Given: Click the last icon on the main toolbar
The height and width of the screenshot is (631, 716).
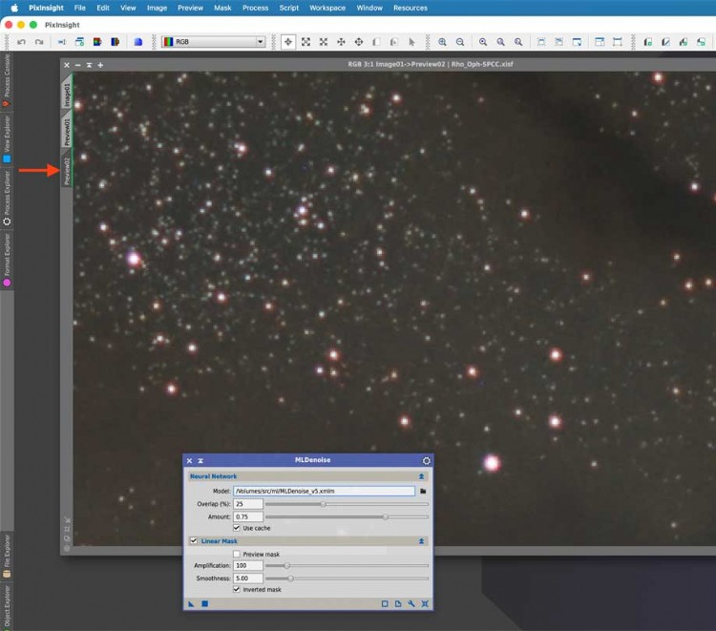Looking at the screenshot, I should (701, 42).
